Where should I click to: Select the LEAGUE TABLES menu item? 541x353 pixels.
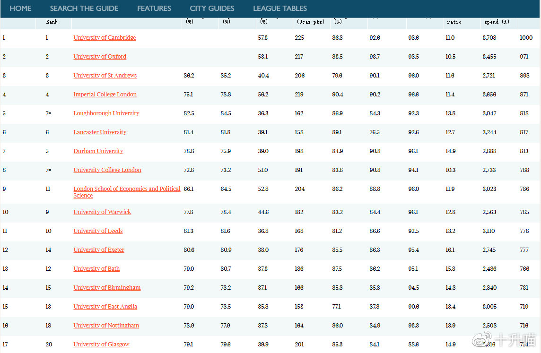(x=280, y=9)
